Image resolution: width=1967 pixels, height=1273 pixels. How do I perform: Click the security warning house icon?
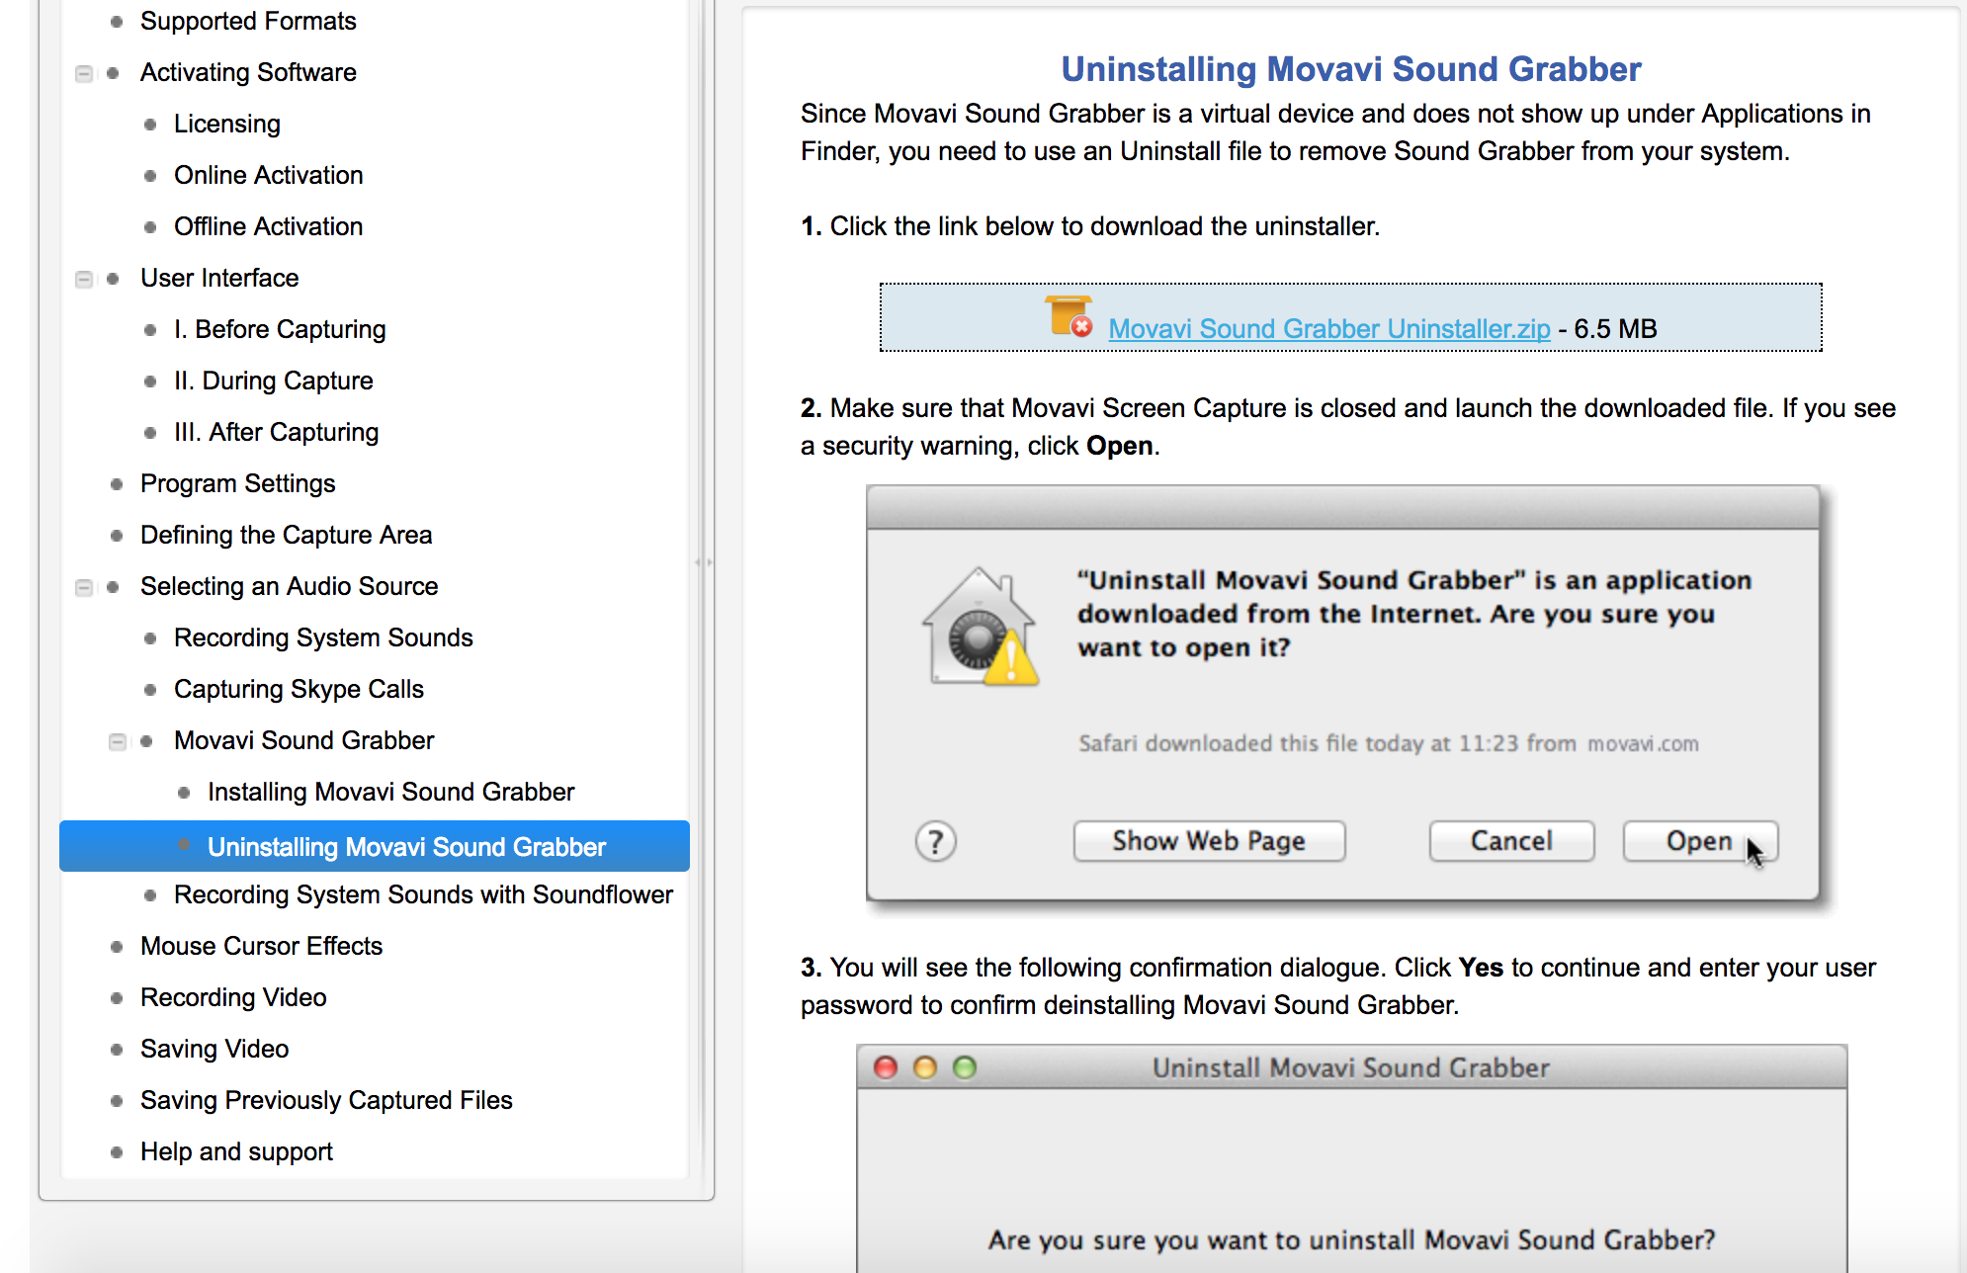(x=981, y=629)
